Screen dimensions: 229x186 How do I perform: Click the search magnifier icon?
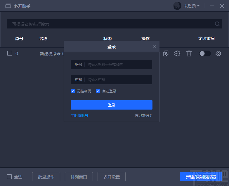pyautogui.click(x=217, y=24)
